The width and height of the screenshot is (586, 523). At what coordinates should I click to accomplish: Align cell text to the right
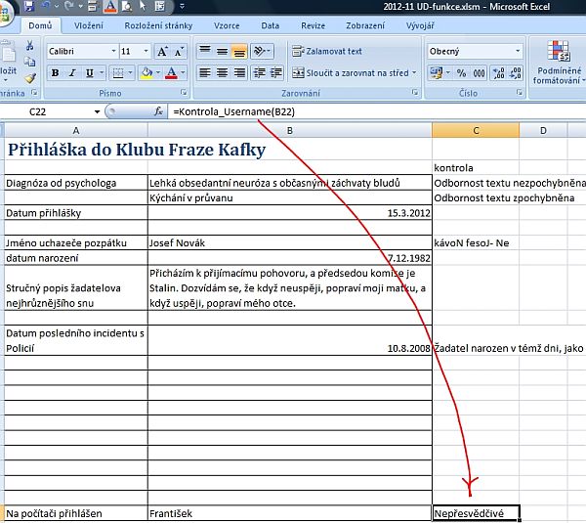(x=239, y=72)
